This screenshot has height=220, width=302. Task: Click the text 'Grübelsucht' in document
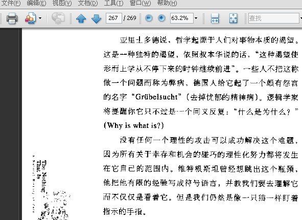pyautogui.click(x=156, y=97)
